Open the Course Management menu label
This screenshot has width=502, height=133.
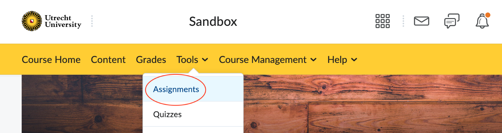point(263,59)
